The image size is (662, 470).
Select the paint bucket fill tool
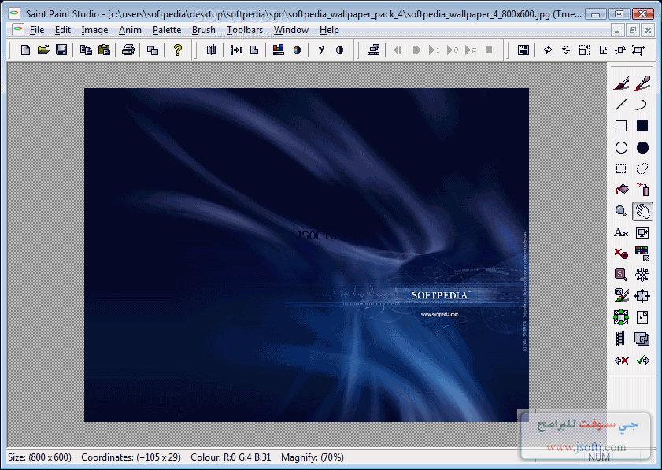click(x=621, y=190)
